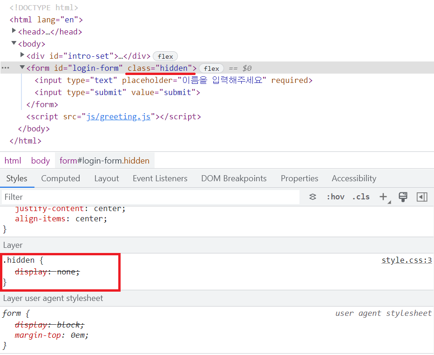The height and width of the screenshot is (355, 434).
Task: Open the Event Listeners tab
Action: click(160, 178)
